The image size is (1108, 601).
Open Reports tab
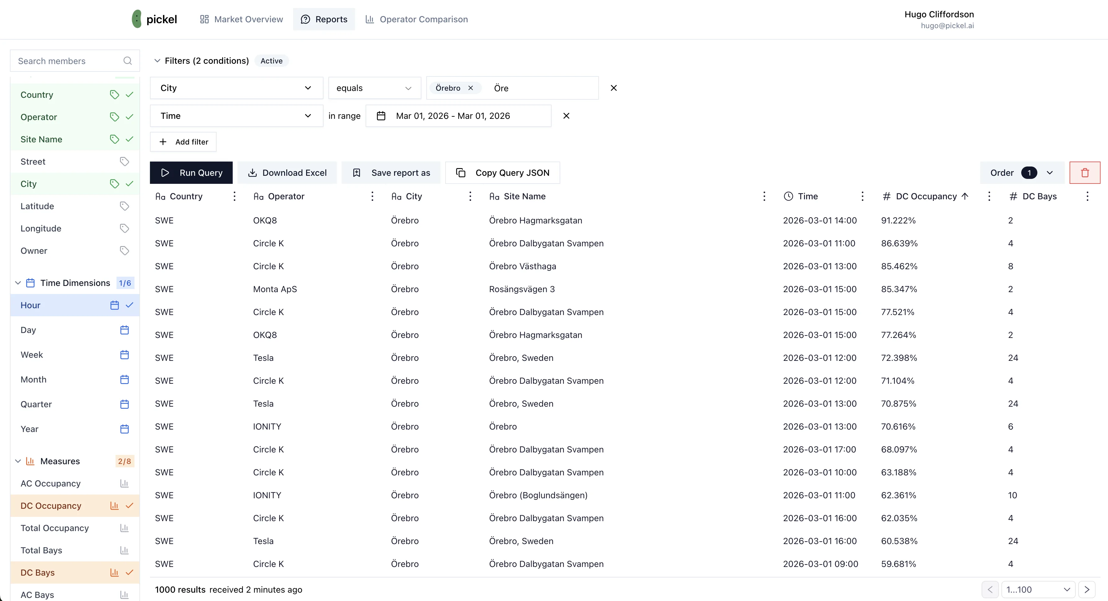(x=324, y=19)
